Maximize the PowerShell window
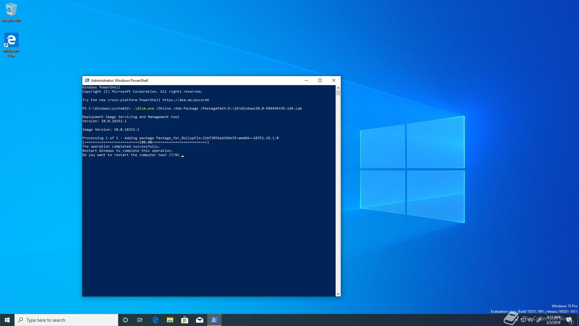The height and width of the screenshot is (326, 579). pyautogui.click(x=320, y=80)
